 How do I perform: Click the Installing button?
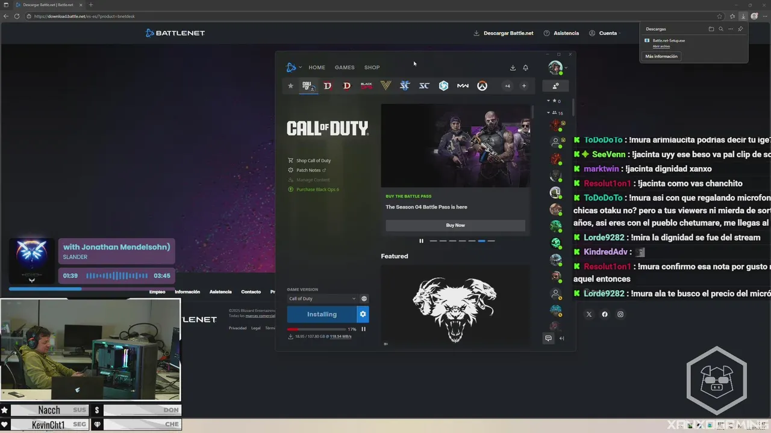(x=322, y=314)
